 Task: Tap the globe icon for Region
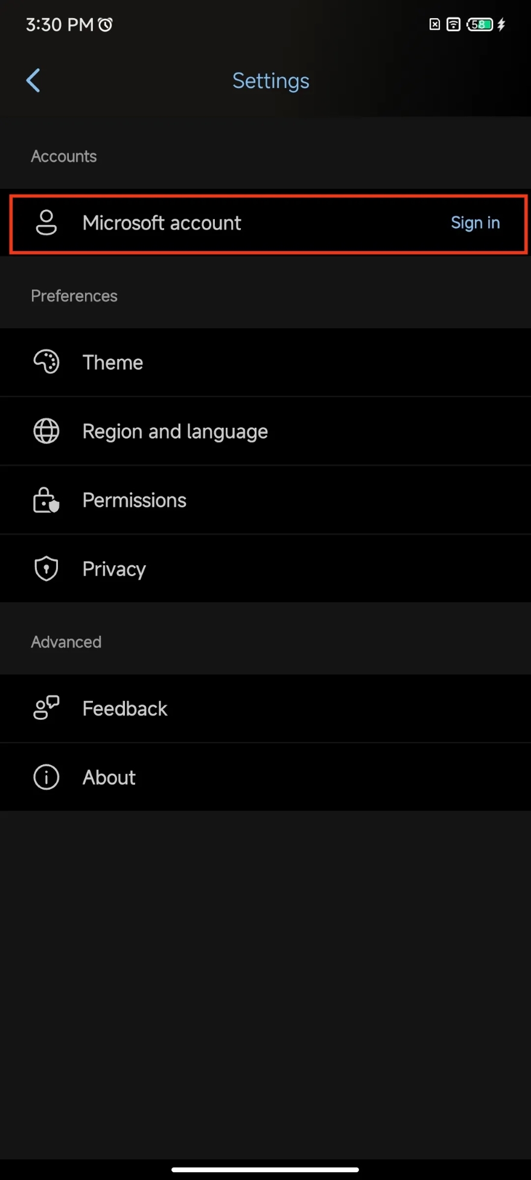tap(46, 431)
